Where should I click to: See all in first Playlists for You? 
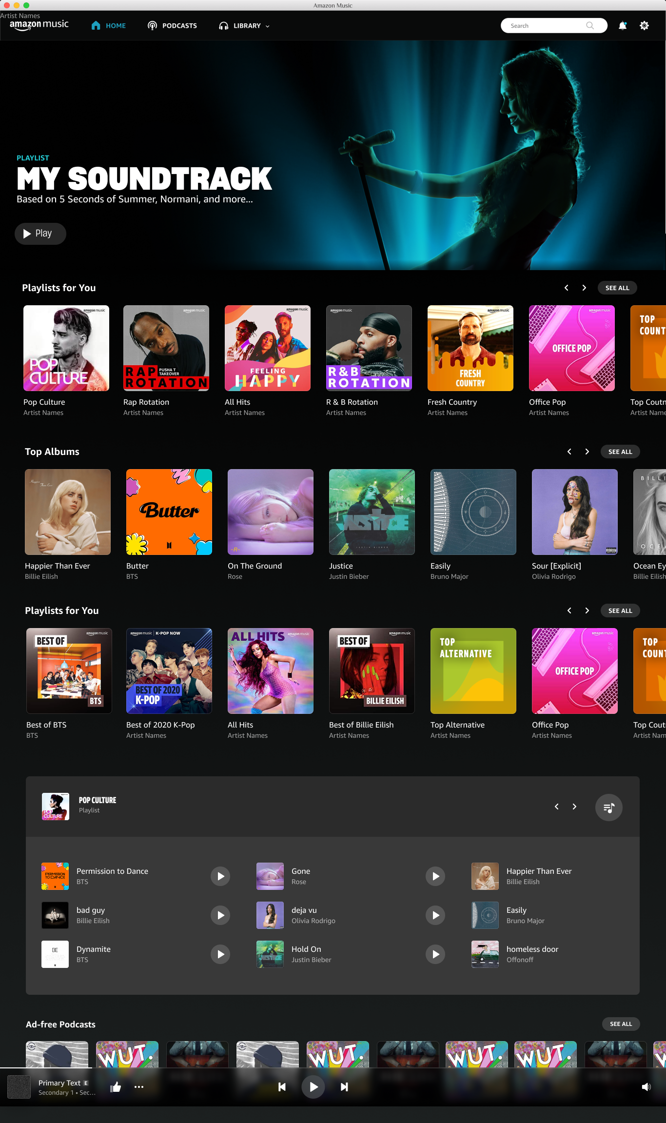tap(617, 288)
